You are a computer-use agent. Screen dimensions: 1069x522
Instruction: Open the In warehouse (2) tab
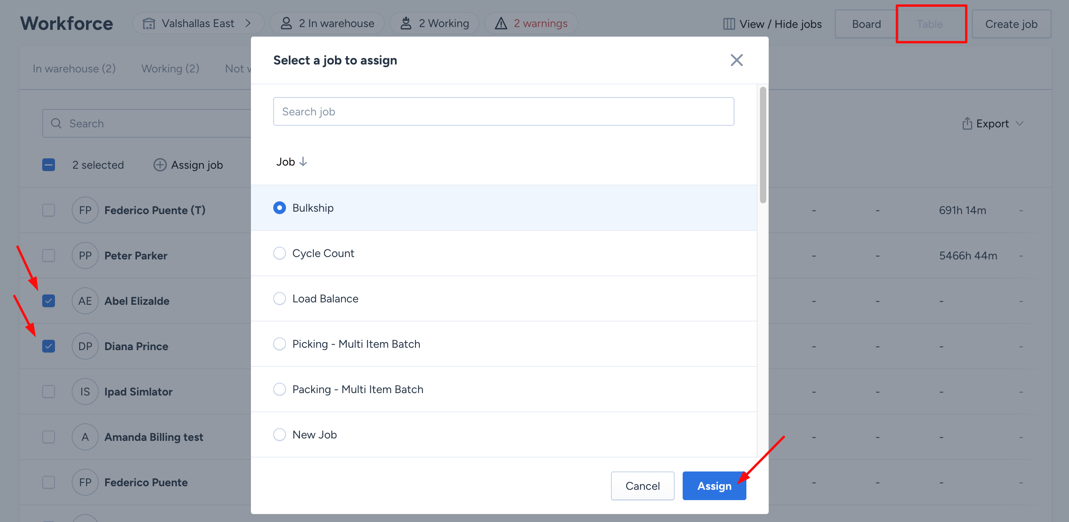tap(74, 68)
